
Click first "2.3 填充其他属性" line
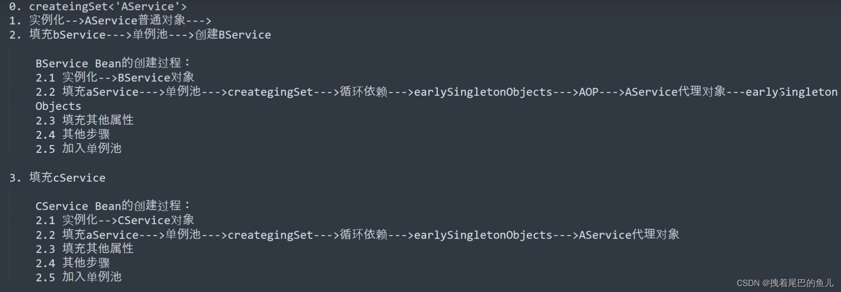pos(84,120)
